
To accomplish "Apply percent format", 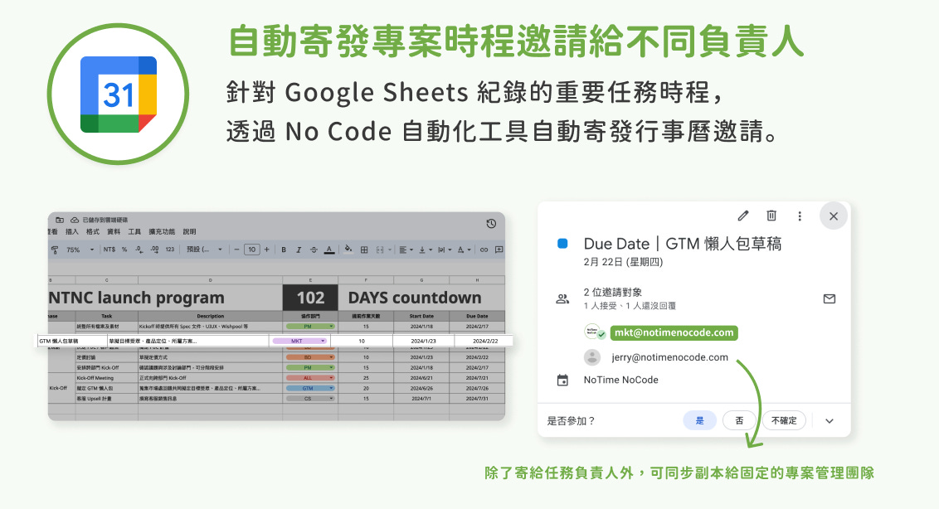I will coord(124,250).
